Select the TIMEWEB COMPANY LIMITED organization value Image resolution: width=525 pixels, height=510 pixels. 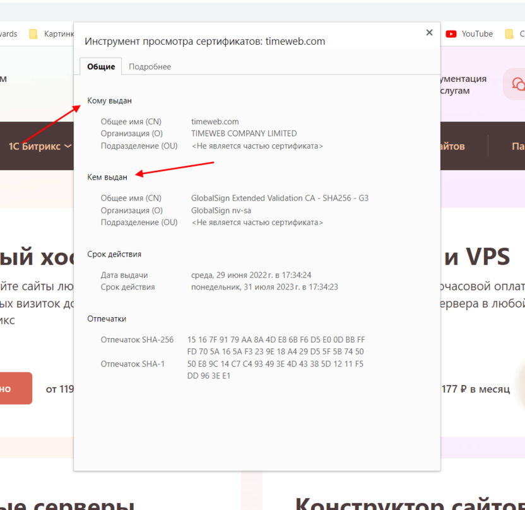(x=243, y=133)
